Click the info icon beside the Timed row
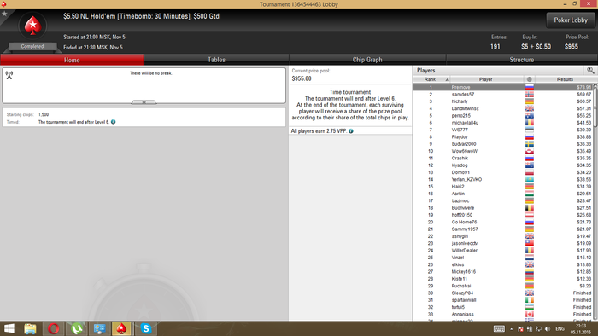This screenshot has height=336, width=598. 114,122
